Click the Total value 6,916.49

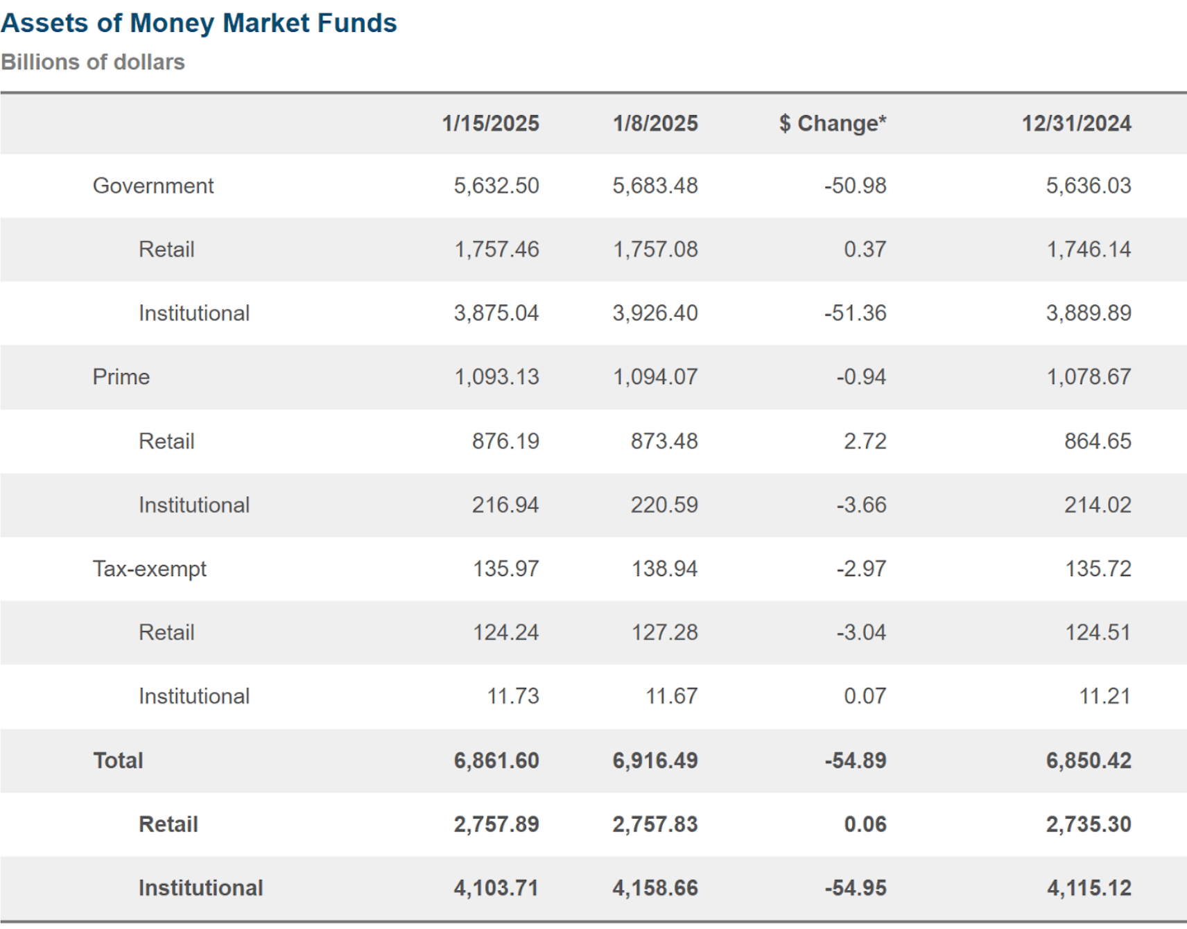click(x=655, y=761)
